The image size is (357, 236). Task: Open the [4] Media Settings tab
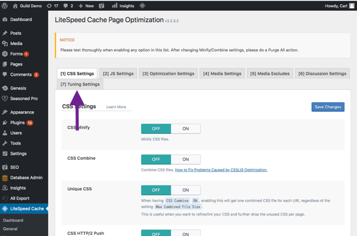(222, 74)
